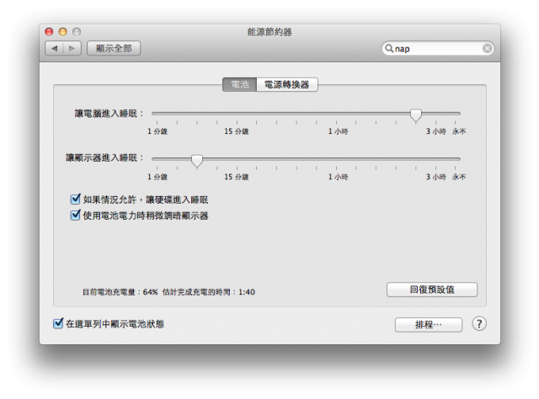The width and height of the screenshot is (539, 399).
Task: Switch to the 電池 tab
Action: [x=239, y=84]
